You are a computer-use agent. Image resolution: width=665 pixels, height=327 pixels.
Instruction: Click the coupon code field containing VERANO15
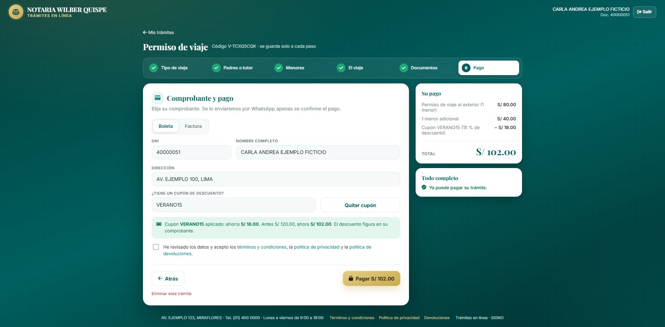(234, 205)
